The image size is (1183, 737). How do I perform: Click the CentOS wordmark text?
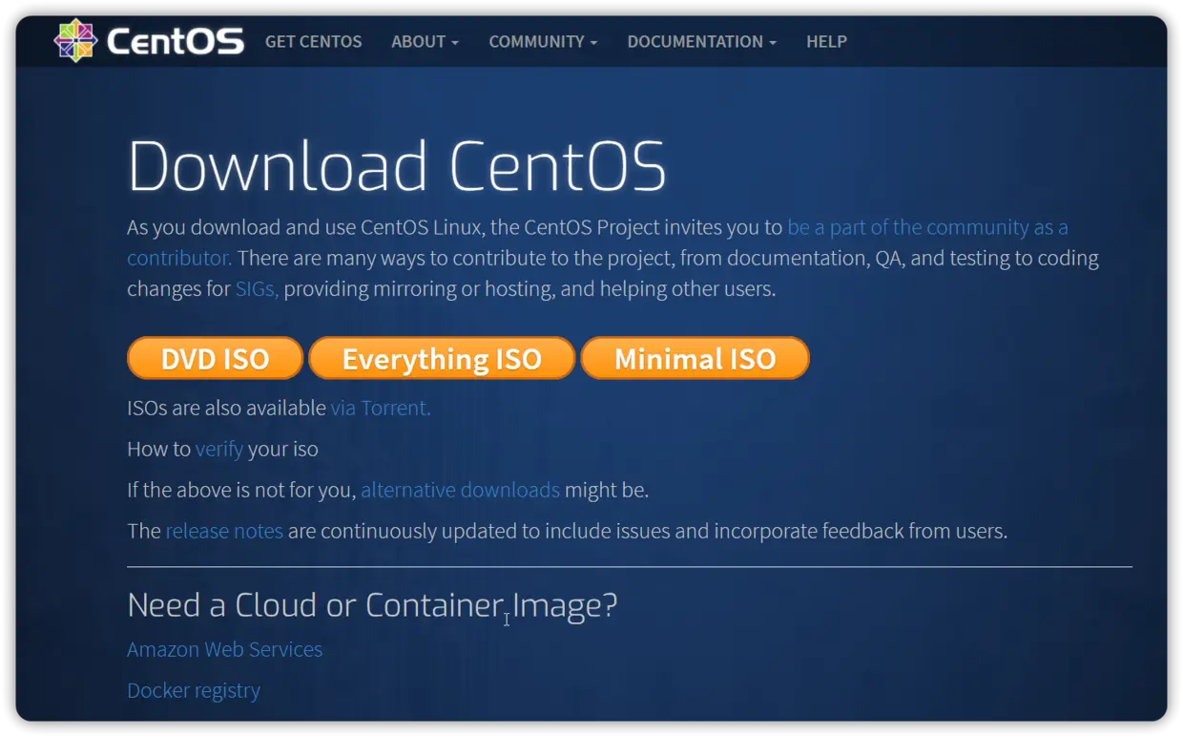coord(176,42)
